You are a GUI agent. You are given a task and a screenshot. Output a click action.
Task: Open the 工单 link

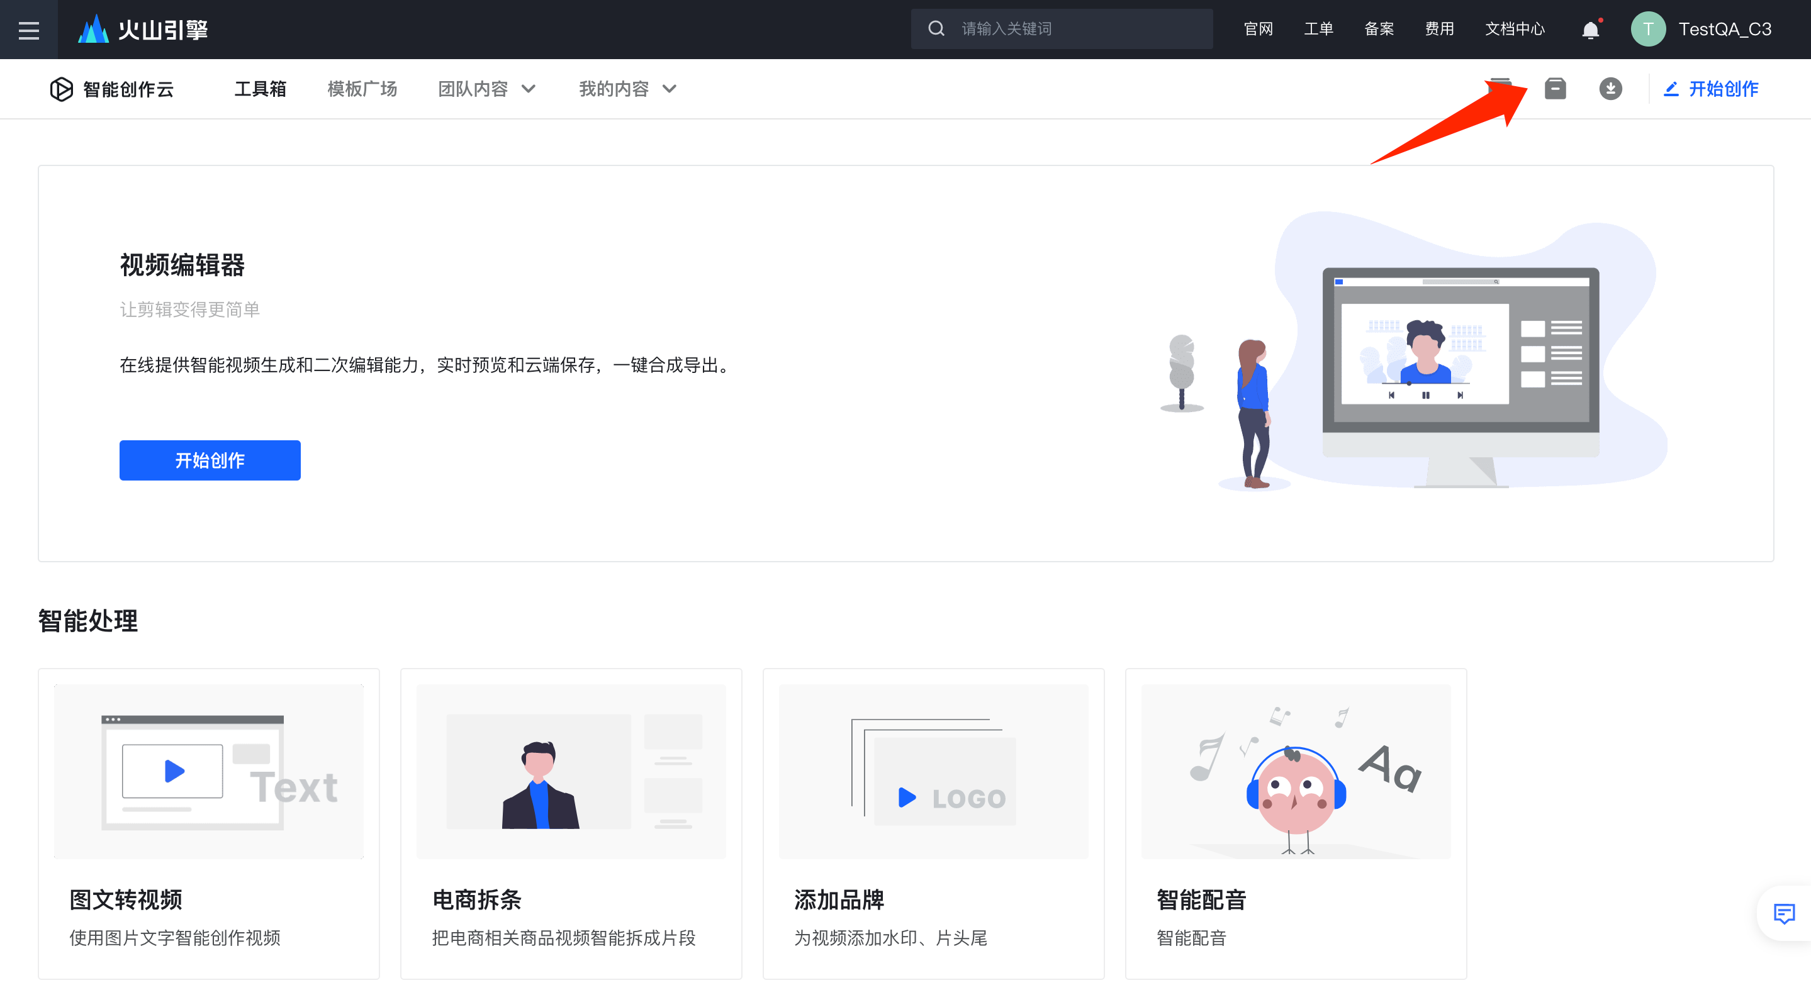pos(1318,30)
